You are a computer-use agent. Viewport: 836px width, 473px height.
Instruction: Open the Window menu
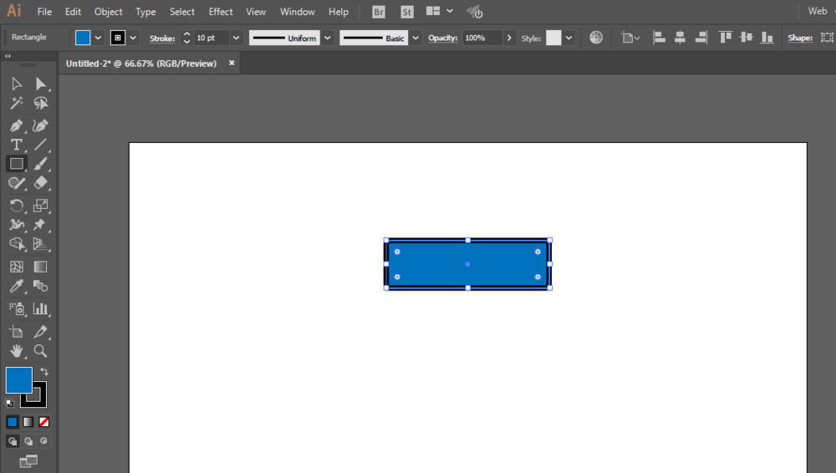[298, 12]
